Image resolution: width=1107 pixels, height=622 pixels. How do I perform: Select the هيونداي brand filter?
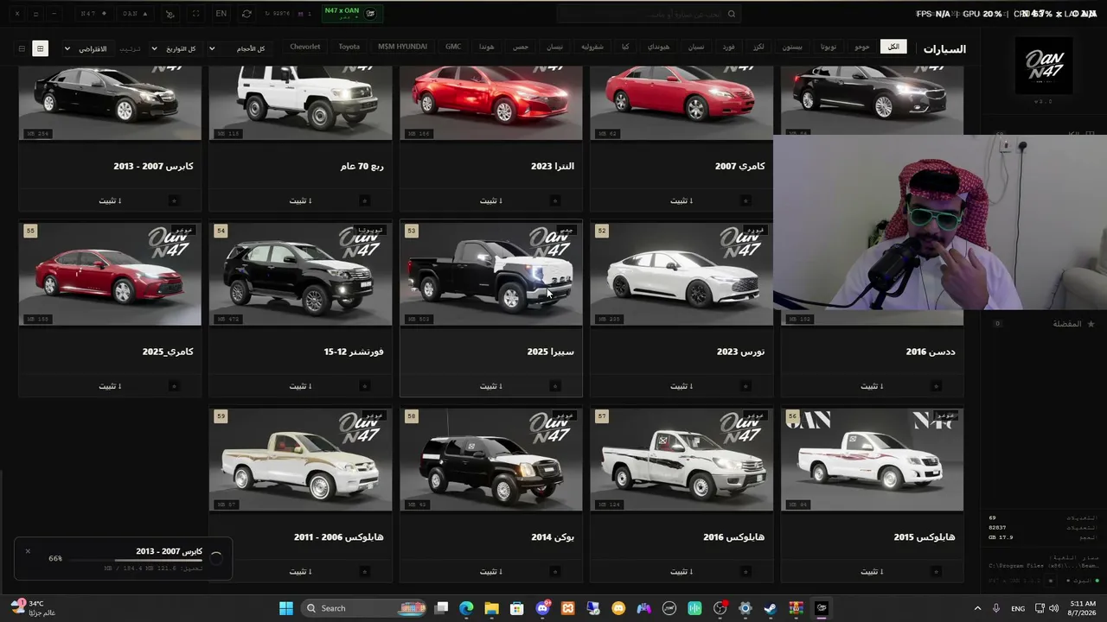(x=658, y=47)
